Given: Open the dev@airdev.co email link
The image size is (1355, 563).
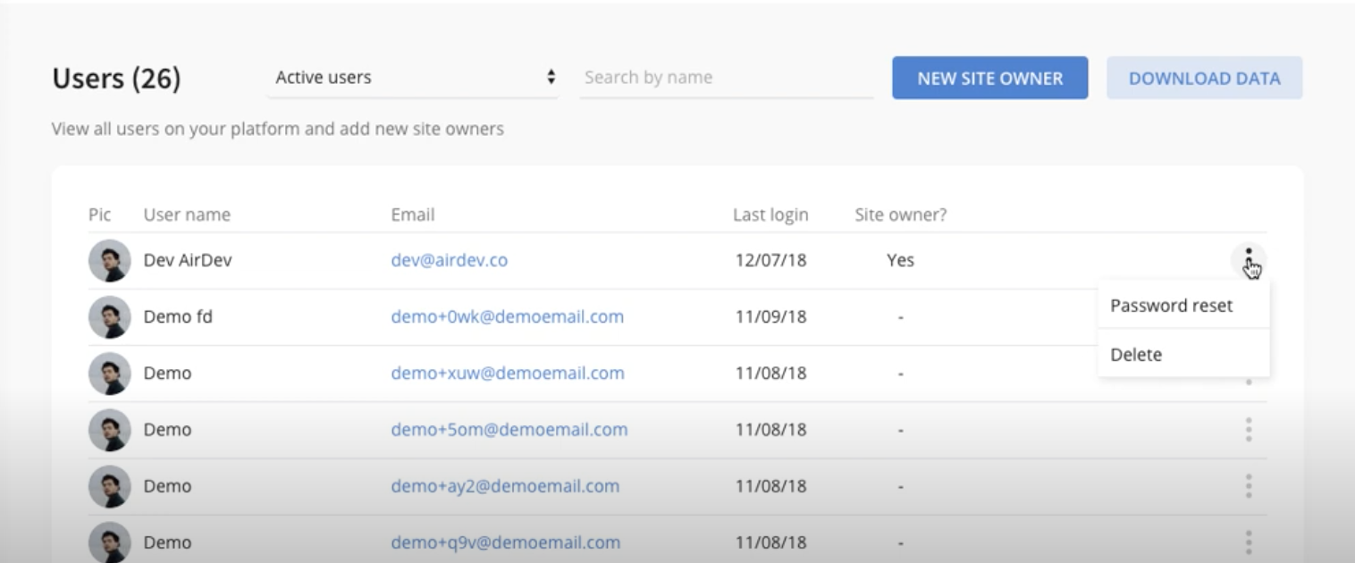Looking at the screenshot, I should click(x=450, y=261).
